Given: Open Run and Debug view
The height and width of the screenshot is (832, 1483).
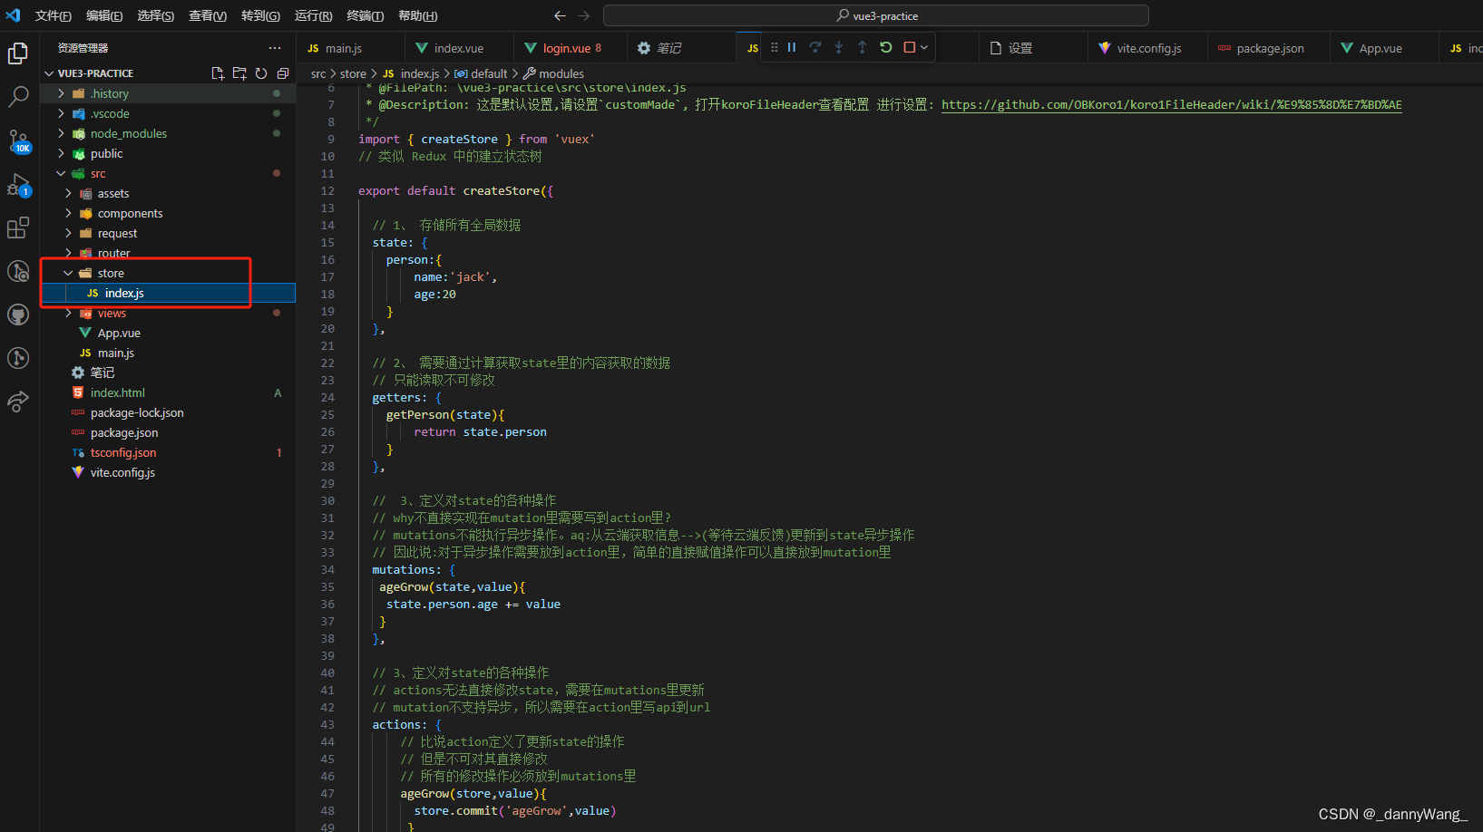Looking at the screenshot, I should tap(18, 184).
